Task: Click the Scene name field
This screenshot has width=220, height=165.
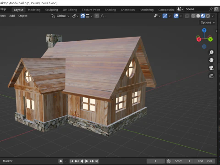Action: pyautogui.click(x=196, y=9)
